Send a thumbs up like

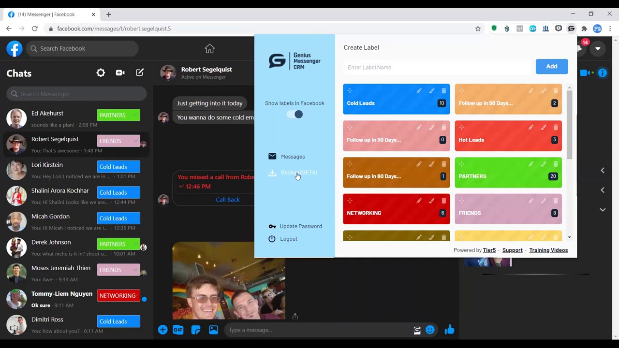point(449,330)
